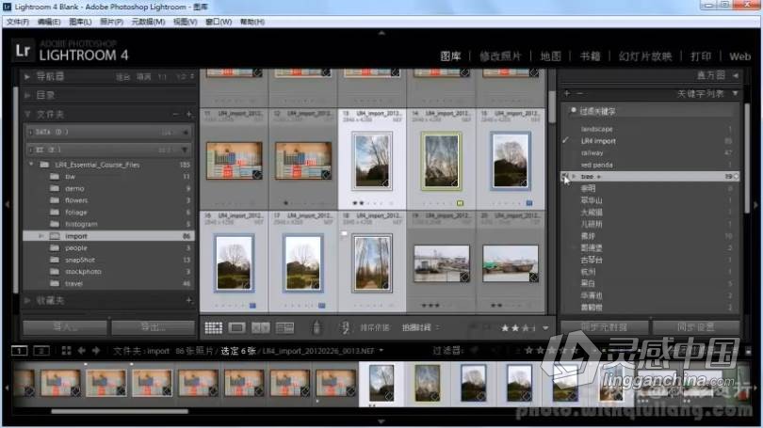Click the 导出 export button
The image size is (763, 428).
[x=153, y=327]
